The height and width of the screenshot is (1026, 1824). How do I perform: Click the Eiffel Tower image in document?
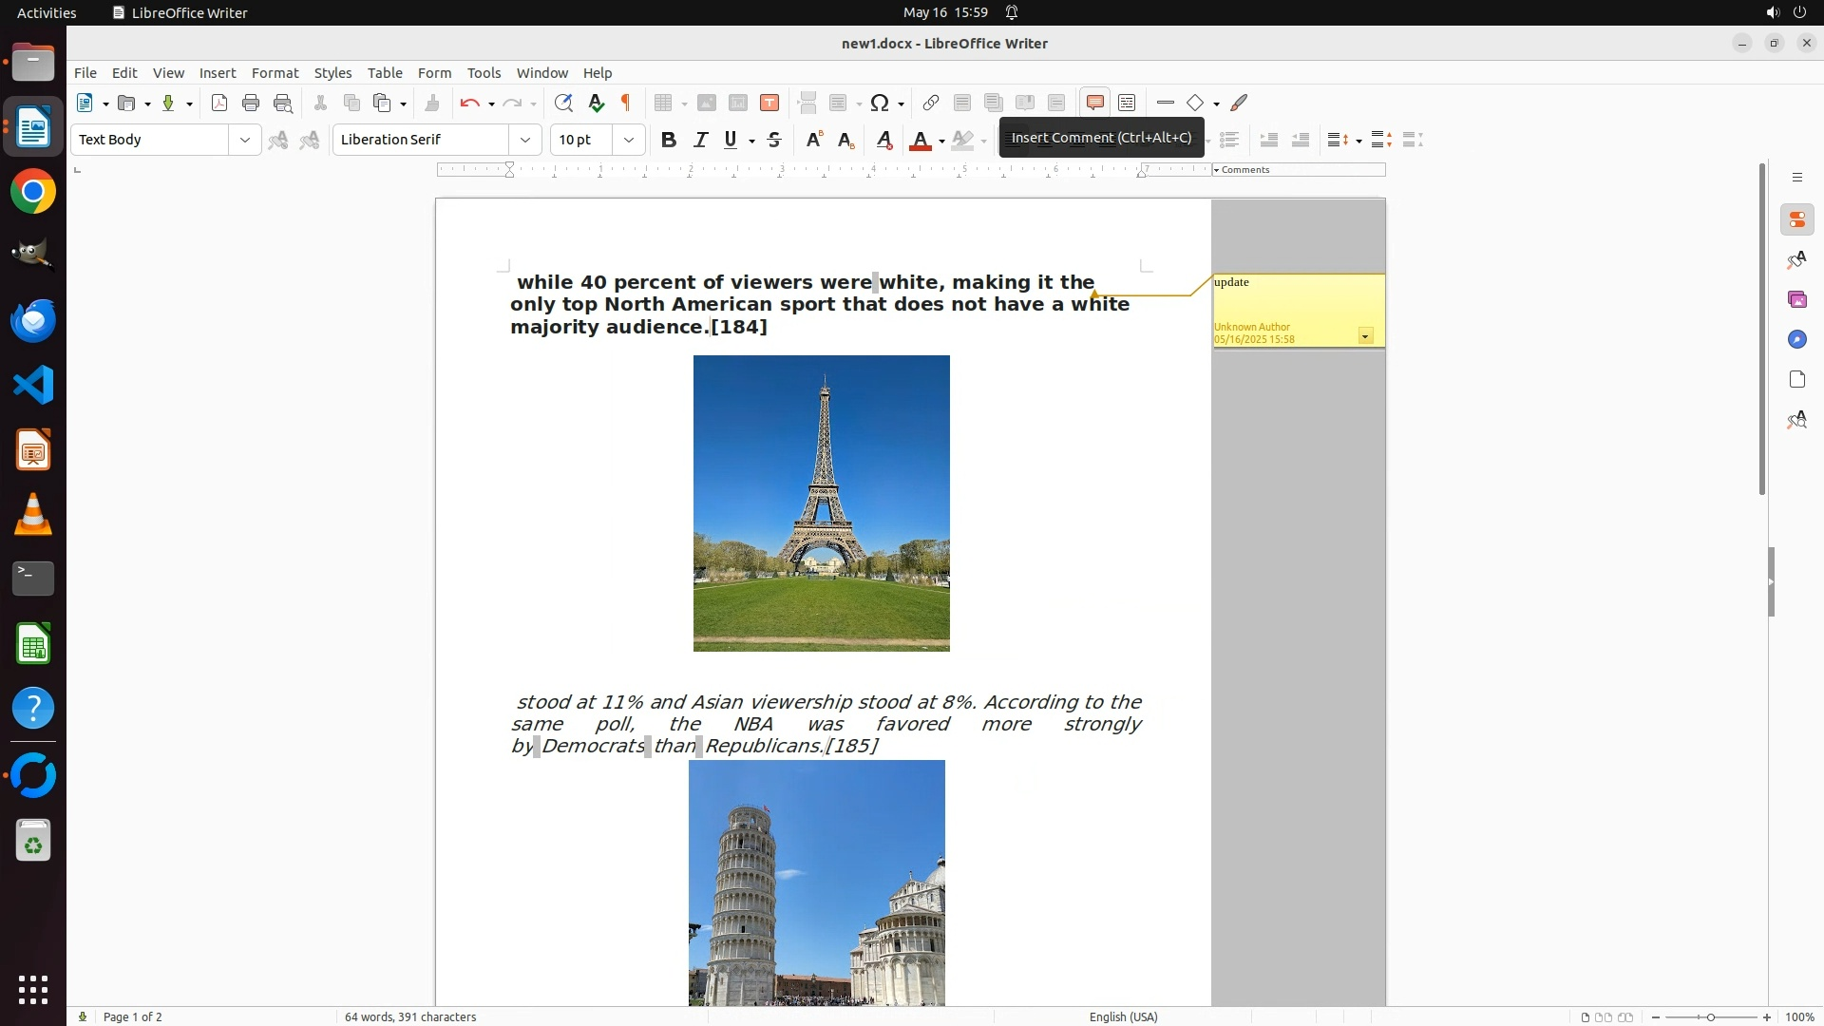(x=821, y=503)
